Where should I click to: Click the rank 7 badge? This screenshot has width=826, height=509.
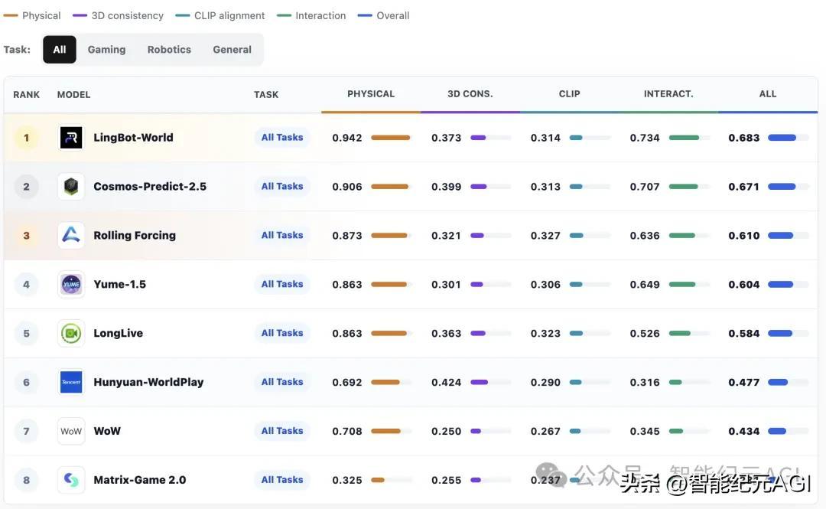26,431
